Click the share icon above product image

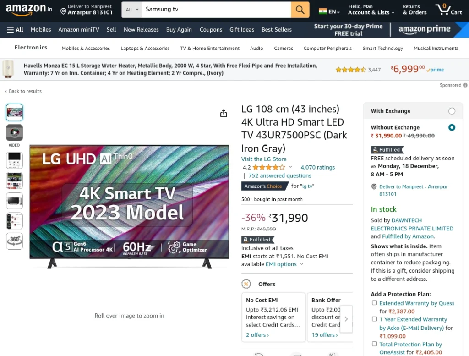224,113
